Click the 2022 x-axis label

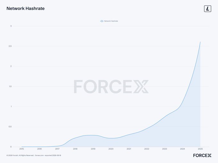click(x=147, y=149)
